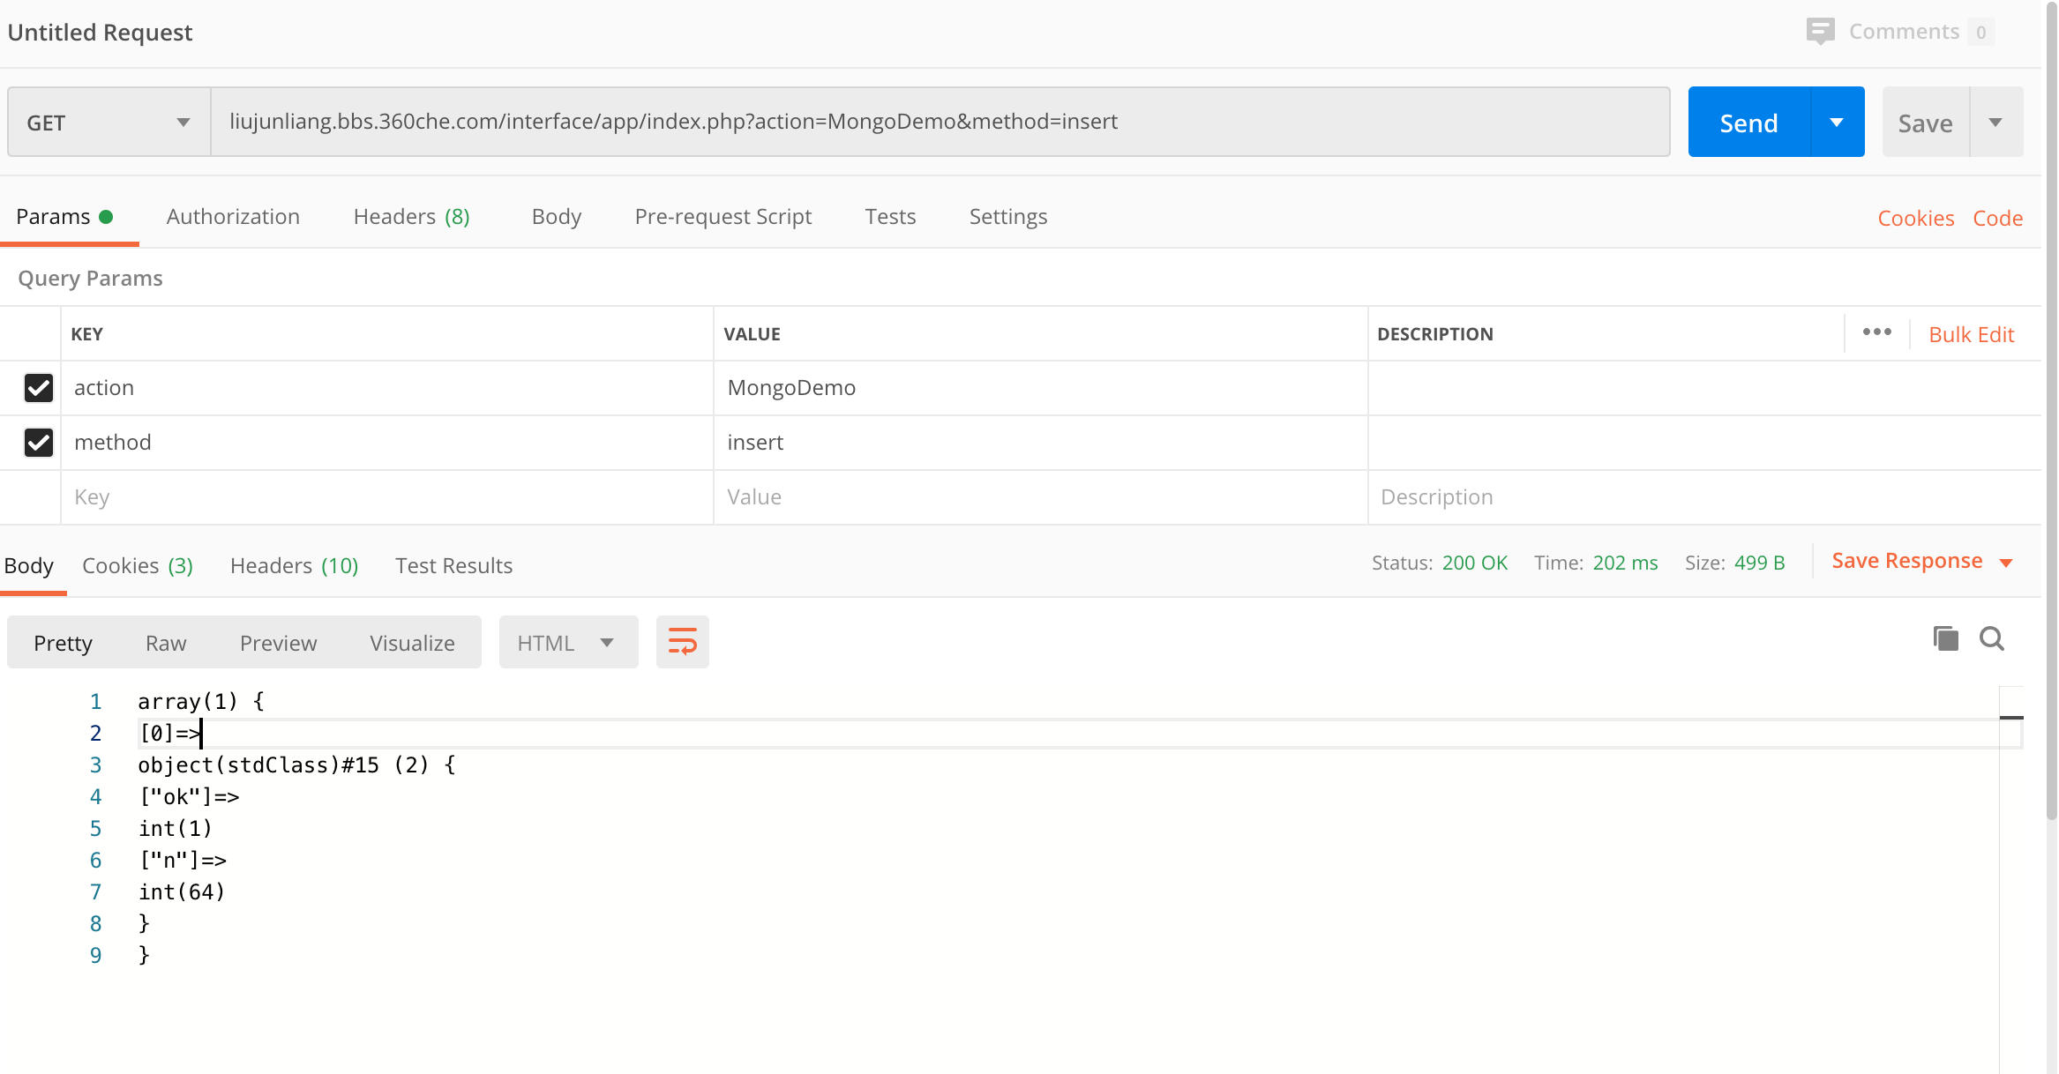Expand the GET method dropdown

click(109, 123)
